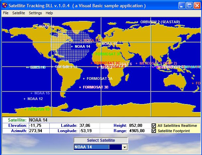The width and height of the screenshot is (202, 155).
Task: Click the NOAA 17 satellite marker
Action: (x=81, y=40)
